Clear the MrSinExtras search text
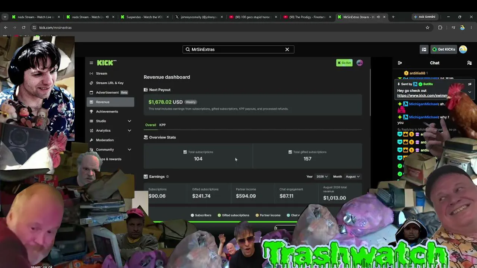This screenshot has height=268, width=477. [287, 50]
